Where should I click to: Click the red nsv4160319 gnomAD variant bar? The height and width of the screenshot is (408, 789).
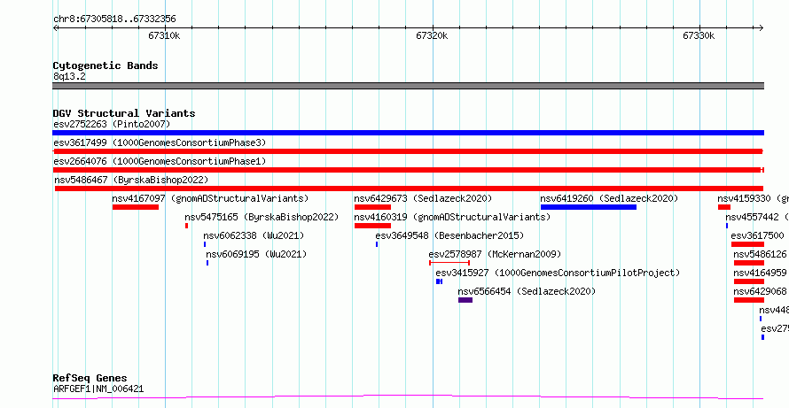(x=372, y=226)
